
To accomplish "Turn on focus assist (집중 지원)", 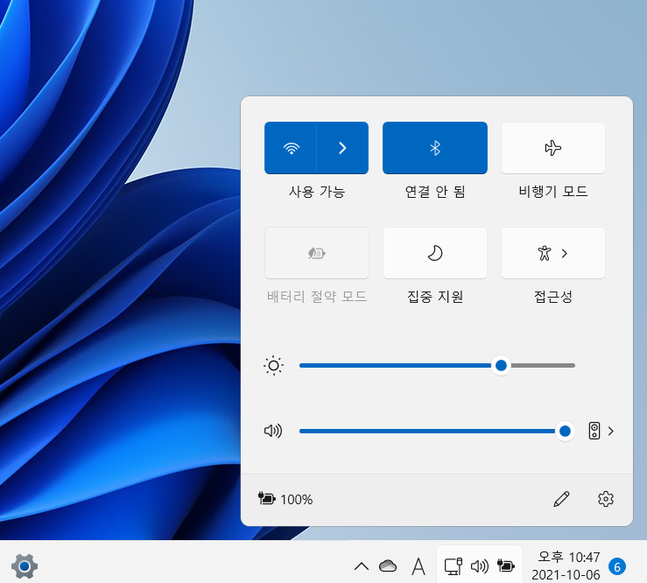I will tap(435, 253).
